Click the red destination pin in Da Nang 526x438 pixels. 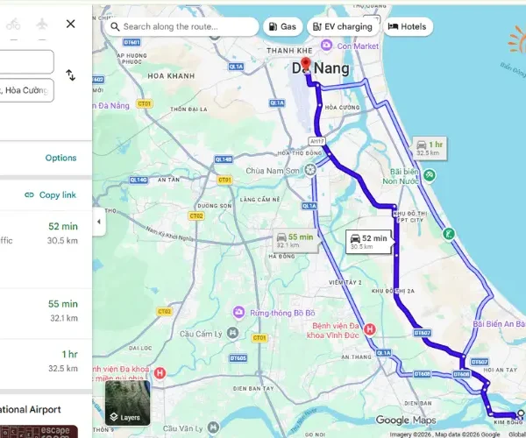pyautogui.click(x=305, y=64)
